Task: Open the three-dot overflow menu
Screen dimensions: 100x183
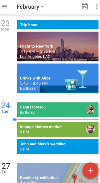Action: coord(97,7)
